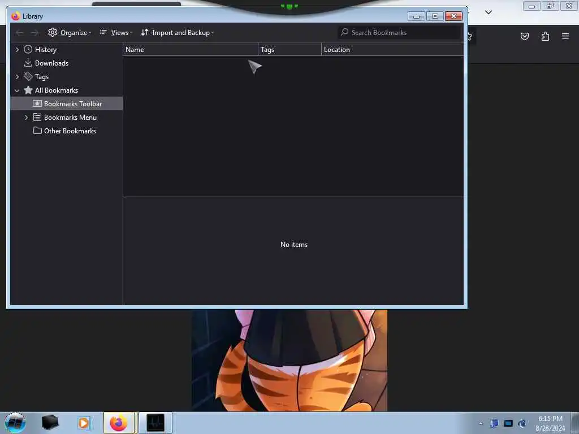Click the Downloads arrow icon
The height and width of the screenshot is (434, 579).
[28, 63]
